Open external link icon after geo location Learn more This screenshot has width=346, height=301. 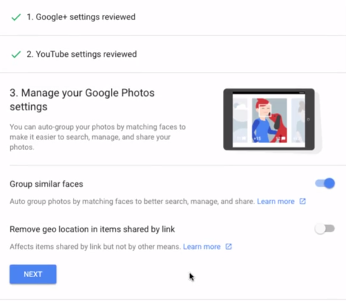point(229,246)
